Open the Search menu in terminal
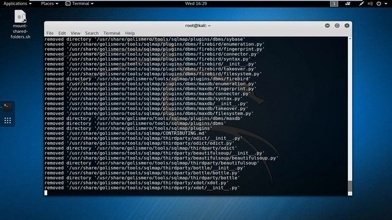 pos(92,33)
